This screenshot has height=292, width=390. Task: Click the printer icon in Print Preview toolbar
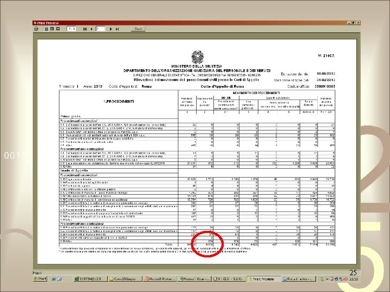[x=36, y=29]
